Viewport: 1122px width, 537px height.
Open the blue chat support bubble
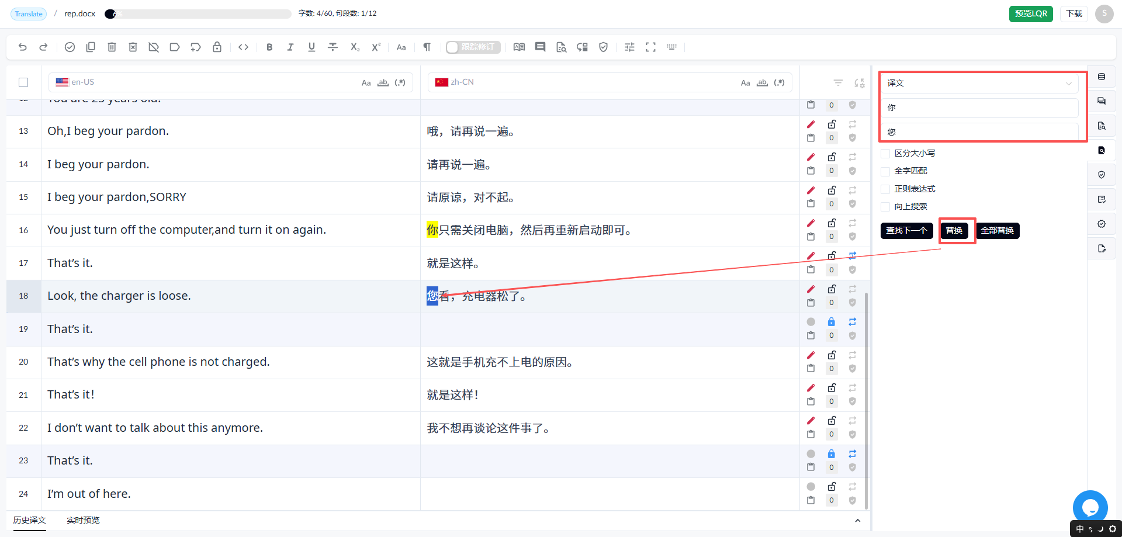1090,508
